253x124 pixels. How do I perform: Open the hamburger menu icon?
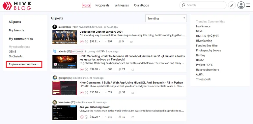248,5
